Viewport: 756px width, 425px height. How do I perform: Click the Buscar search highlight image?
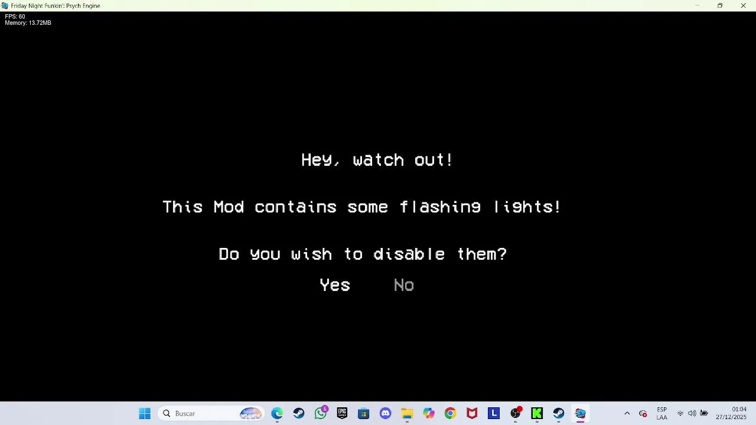point(251,414)
